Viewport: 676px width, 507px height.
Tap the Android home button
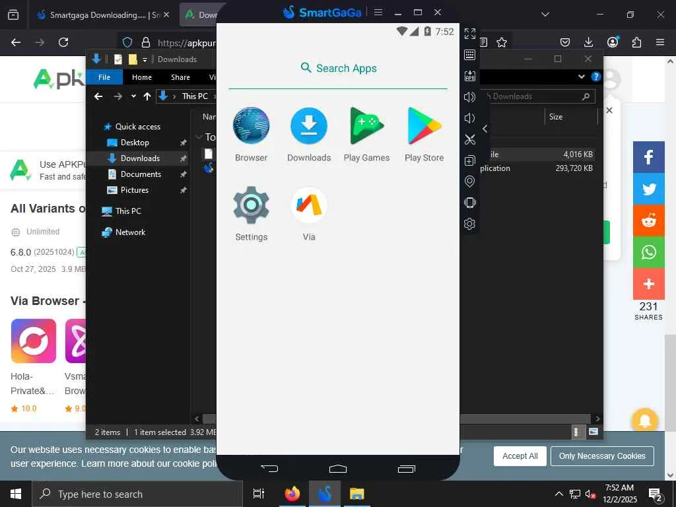coord(338,469)
